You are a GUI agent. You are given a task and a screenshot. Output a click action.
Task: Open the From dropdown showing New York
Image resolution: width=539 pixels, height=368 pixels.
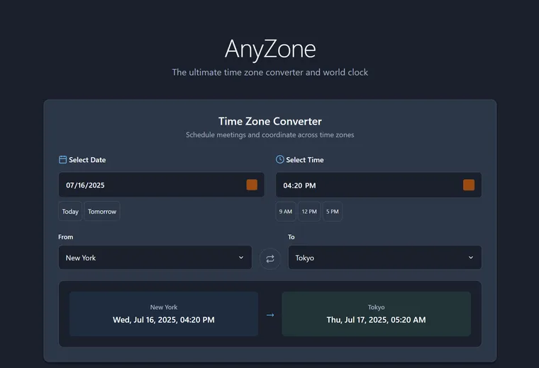pyautogui.click(x=155, y=258)
